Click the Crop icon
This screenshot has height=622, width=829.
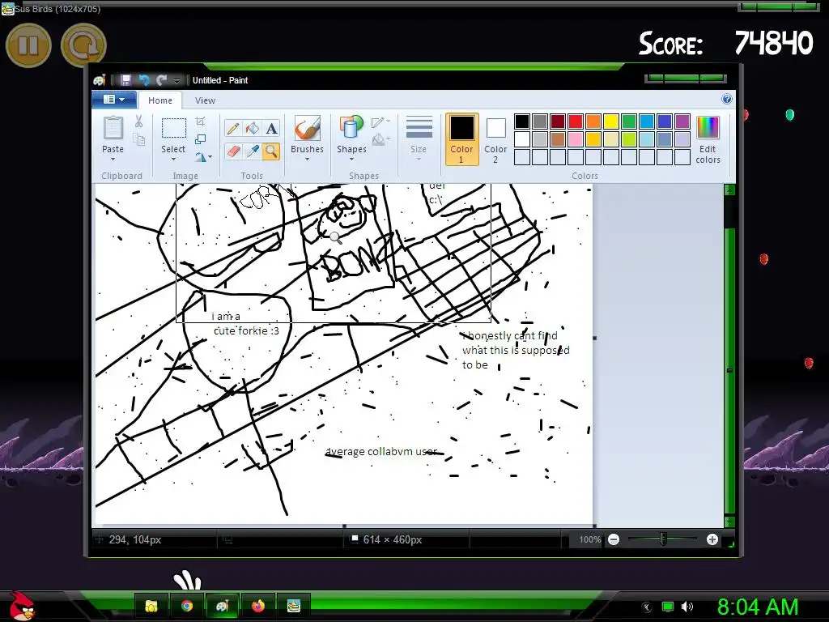coord(200,121)
